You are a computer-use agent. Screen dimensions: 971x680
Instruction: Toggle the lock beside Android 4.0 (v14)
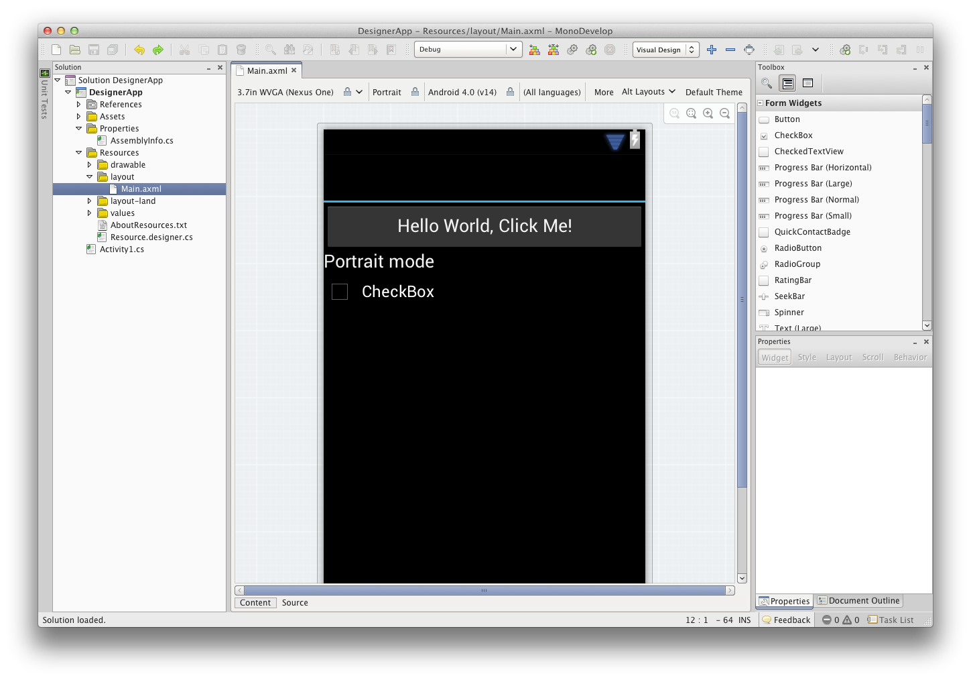coord(510,92)
